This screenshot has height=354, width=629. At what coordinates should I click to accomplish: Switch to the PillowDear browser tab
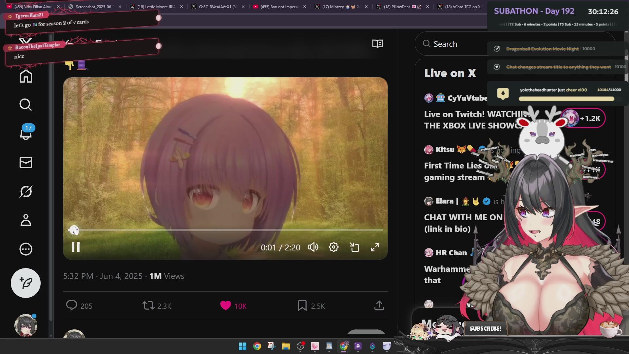click(x=403, y=7)
